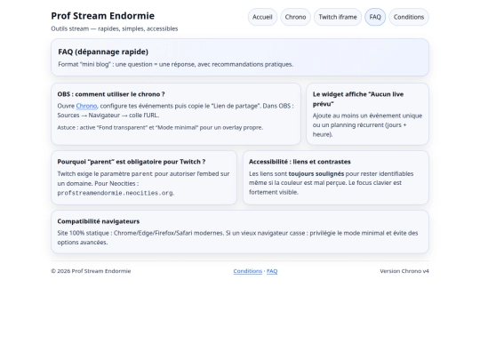
Task: Click the Prof Stream Endormie site title
Action: click(x=103, y=16)
